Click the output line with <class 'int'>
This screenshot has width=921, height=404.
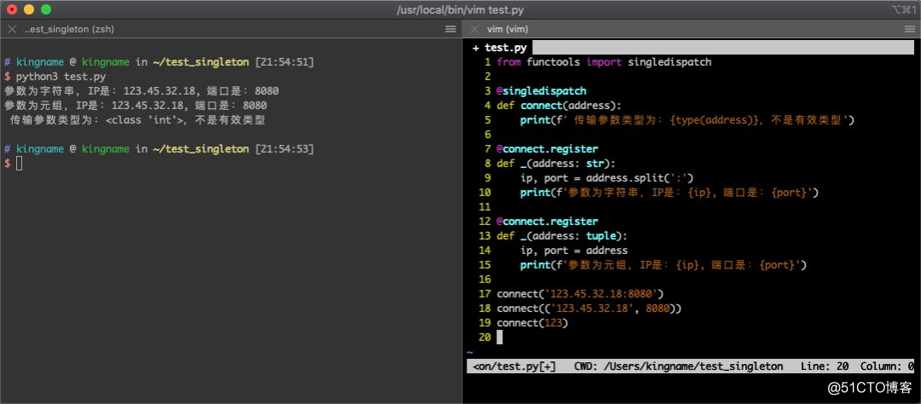click(x=138, y=120)
